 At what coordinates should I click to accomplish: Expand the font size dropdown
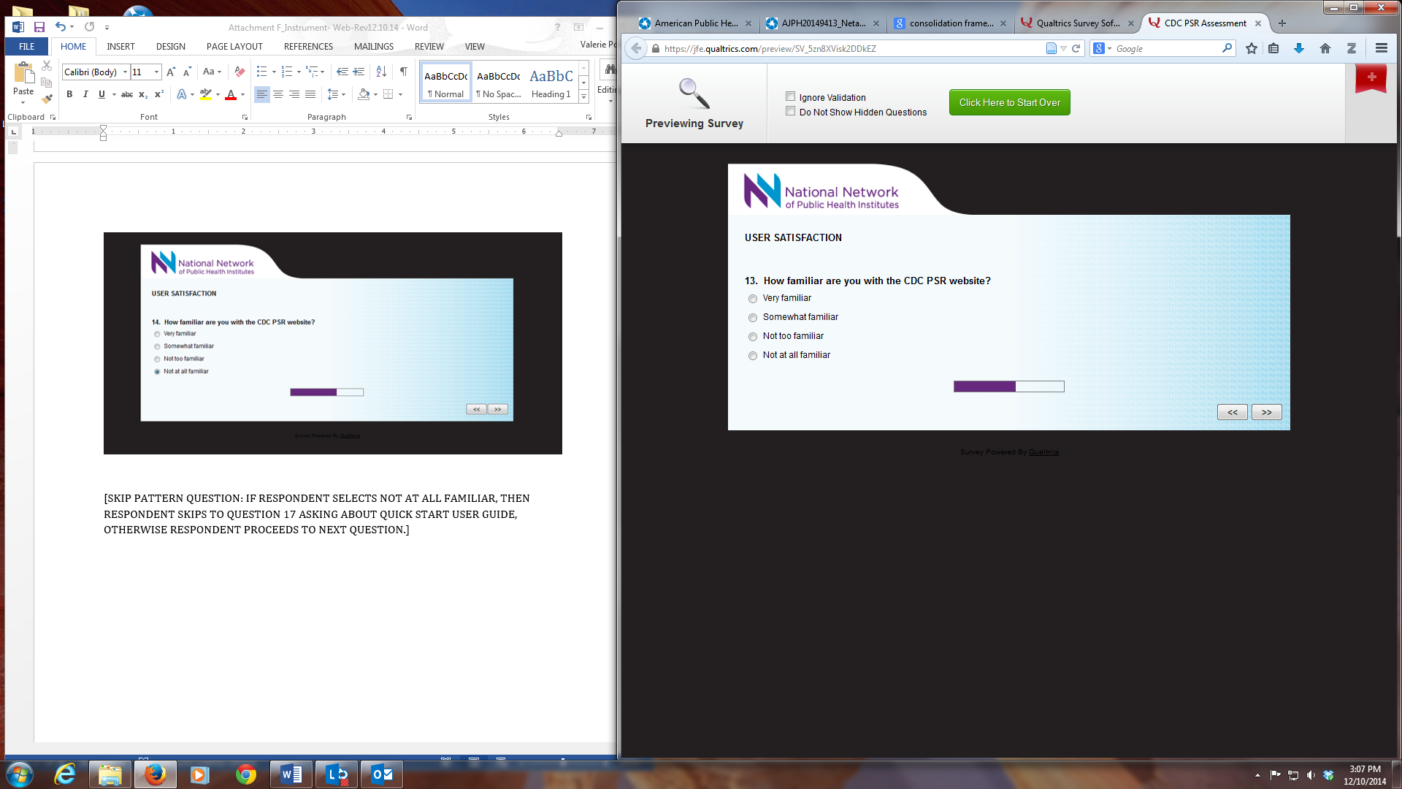[x=156, y=72]
